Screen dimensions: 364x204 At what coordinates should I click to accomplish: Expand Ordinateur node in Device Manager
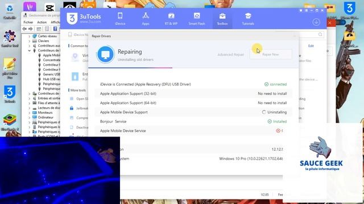30,117
